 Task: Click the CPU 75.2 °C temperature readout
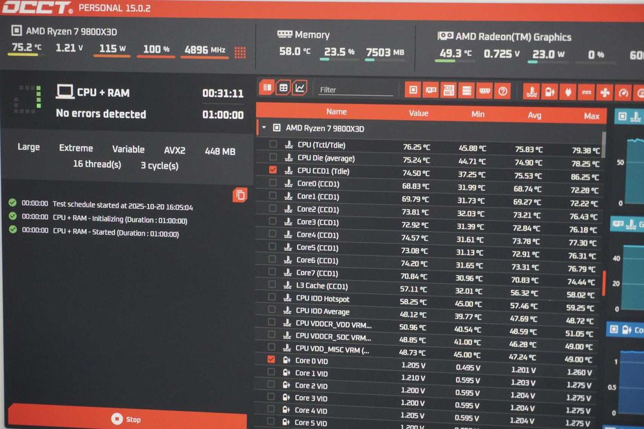(26, 47)
